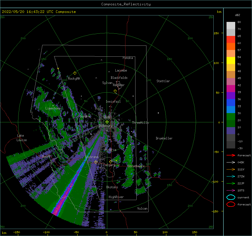Click the RedDeer city label
252x236 pixels.
(x=119, y=85)
